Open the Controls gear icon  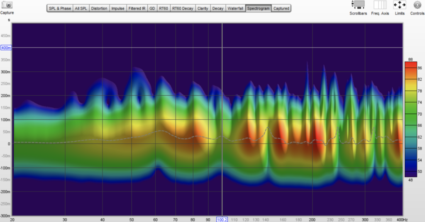(417, 5)
